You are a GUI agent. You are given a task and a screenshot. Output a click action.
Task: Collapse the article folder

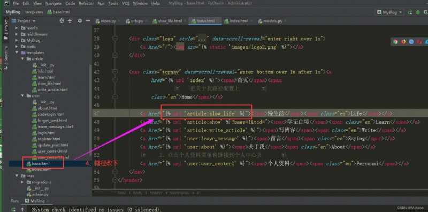point(22,59)
